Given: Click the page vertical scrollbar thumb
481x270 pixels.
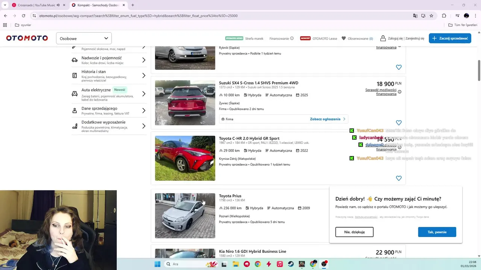Looking at the screenshot, I should click(x=479, y=70).
